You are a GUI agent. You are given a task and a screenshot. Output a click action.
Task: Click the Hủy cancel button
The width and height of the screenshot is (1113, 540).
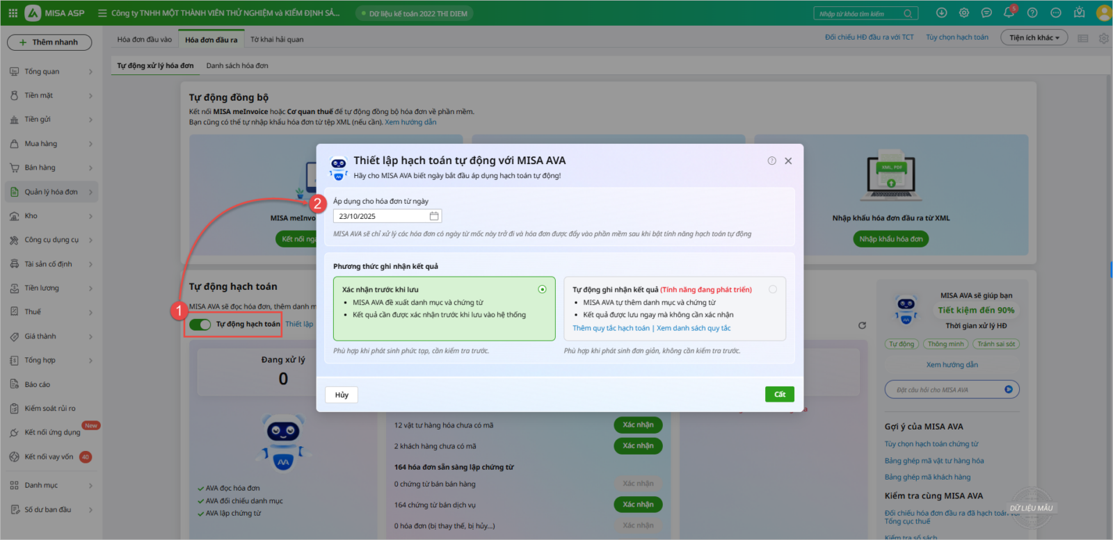click(x=342, y=395)
